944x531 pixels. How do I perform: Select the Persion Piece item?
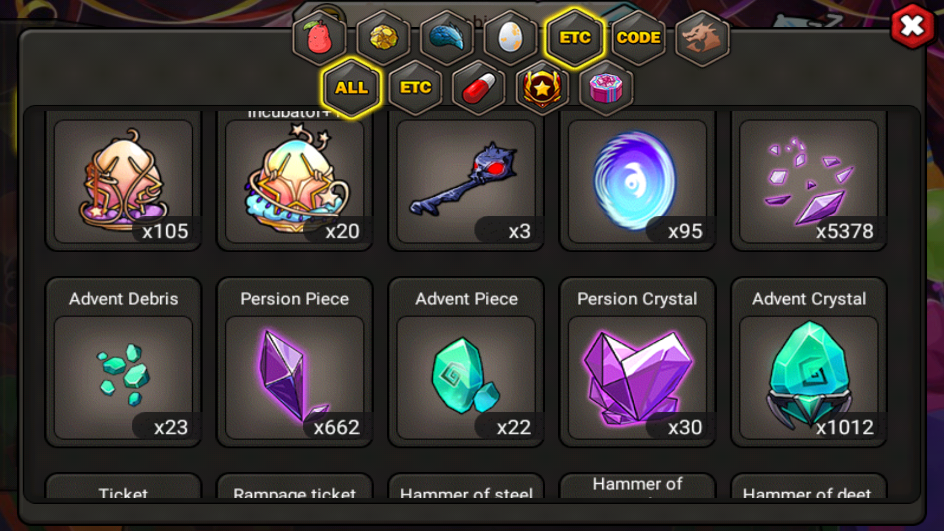point(295,363)
